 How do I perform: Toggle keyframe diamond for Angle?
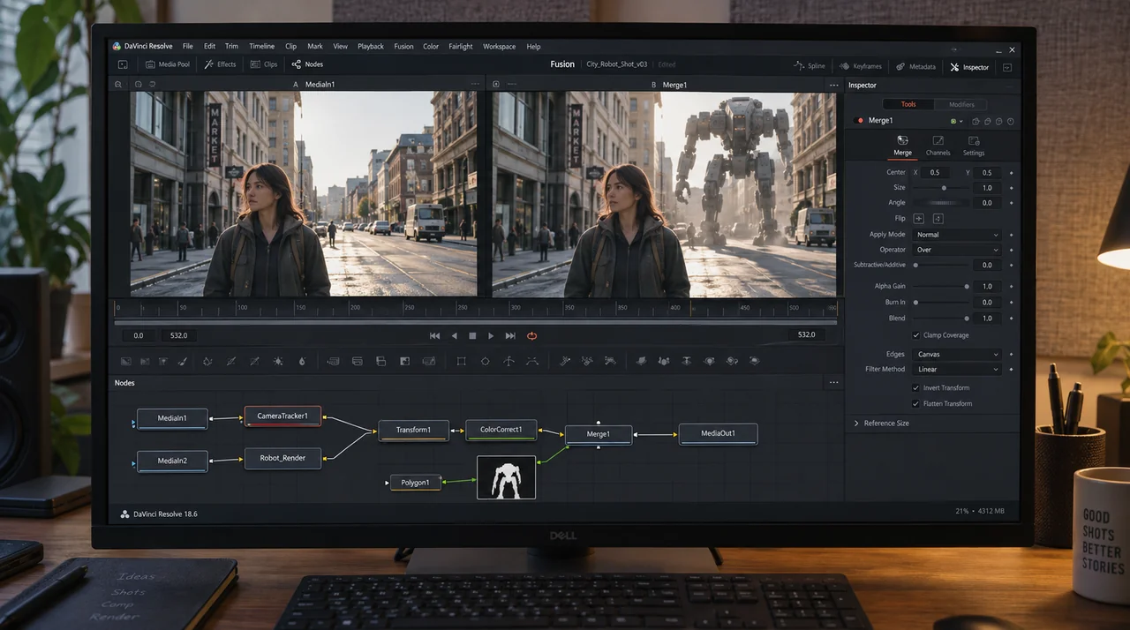[1011, 203]
